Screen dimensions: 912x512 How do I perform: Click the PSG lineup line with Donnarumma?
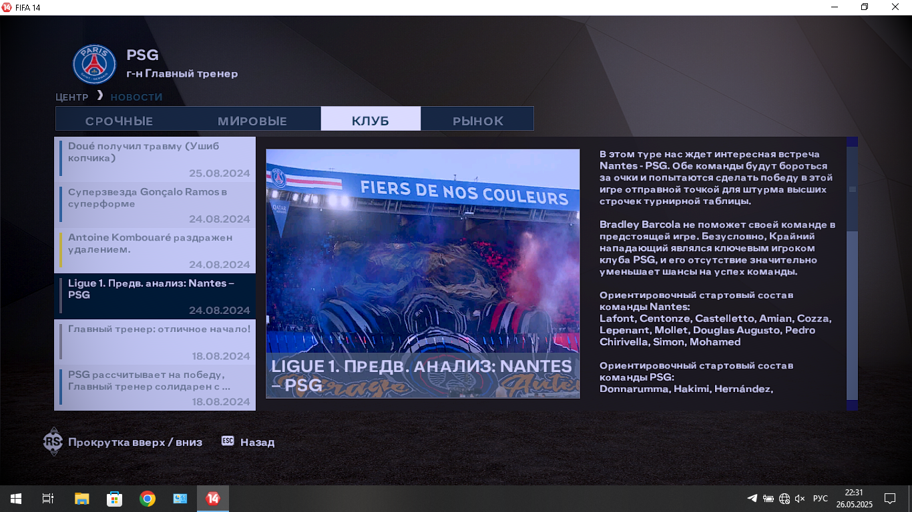(x=686, y=389)
